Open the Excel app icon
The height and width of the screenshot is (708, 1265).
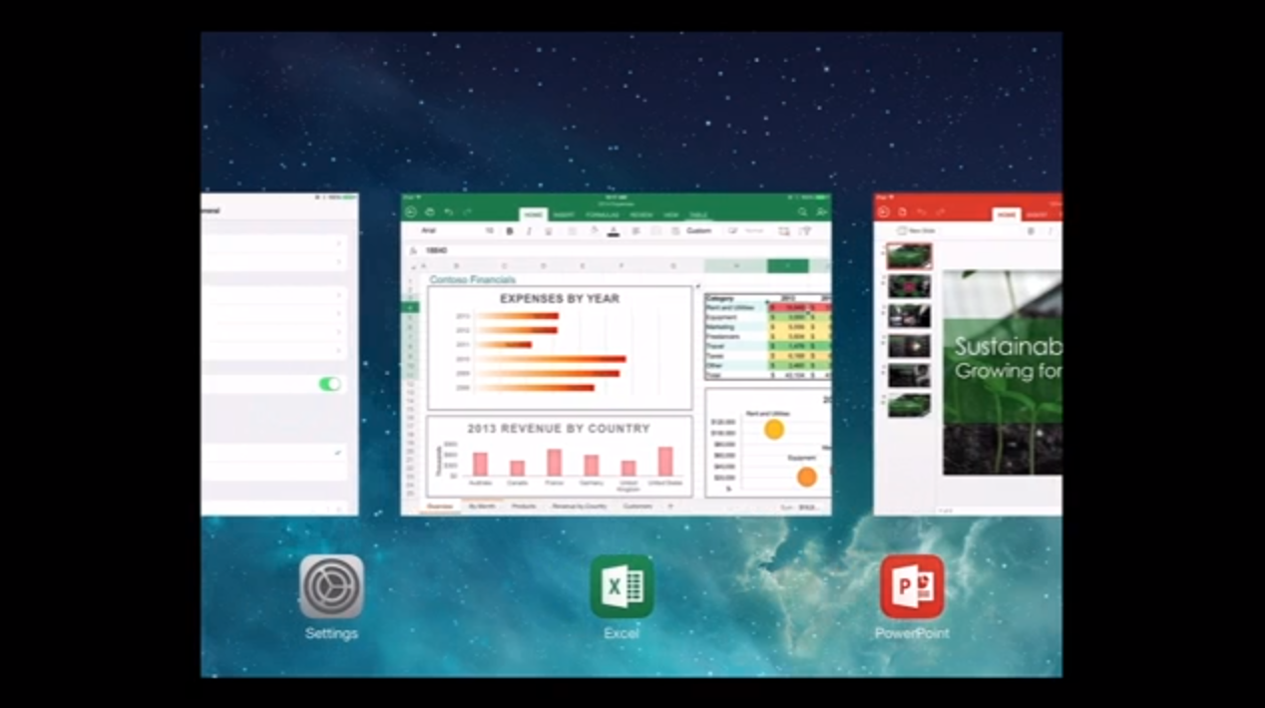[x=622, y=586]
